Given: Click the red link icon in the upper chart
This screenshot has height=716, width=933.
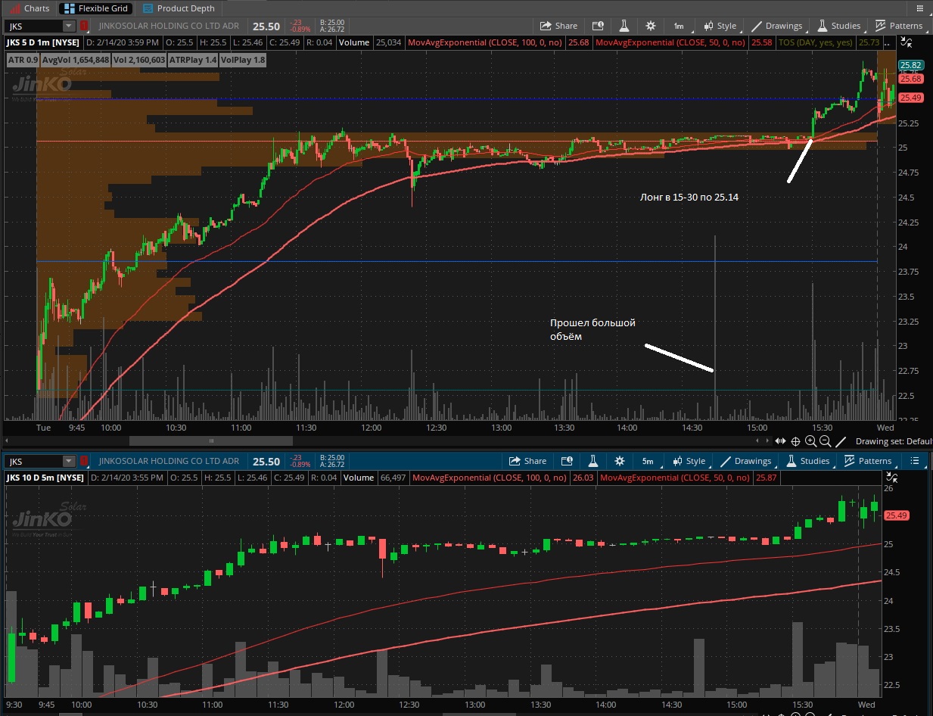Looking at the screenshot, I should (x=84, y=26).
